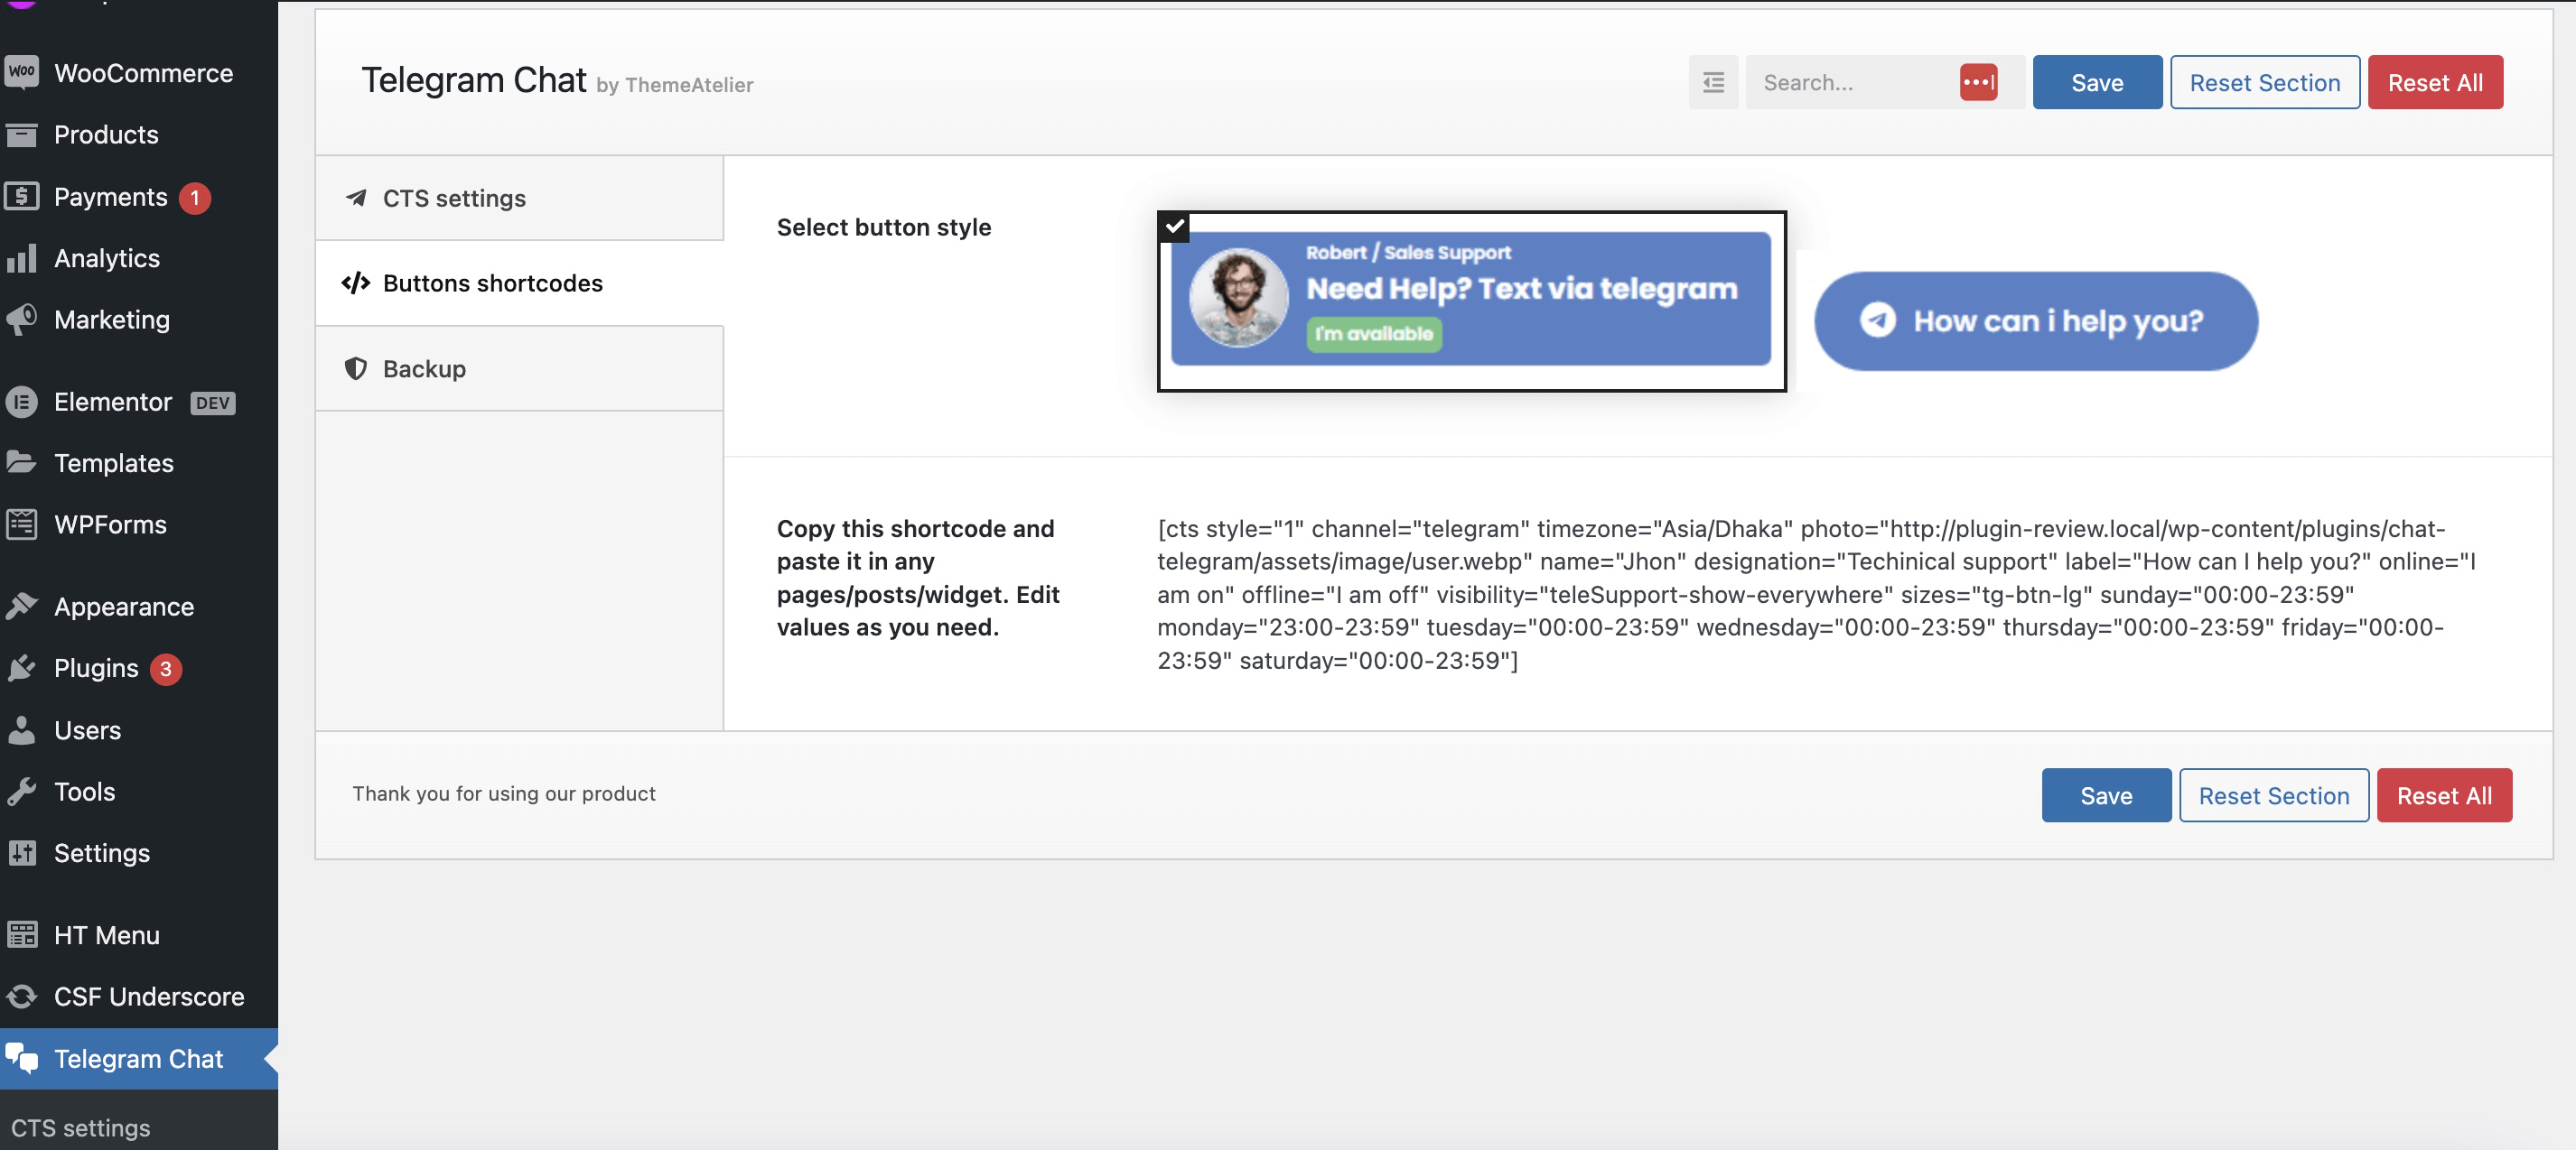2576x1150 pixels.
Task: Open the Plugins plug icon
Action: [23, 668]
